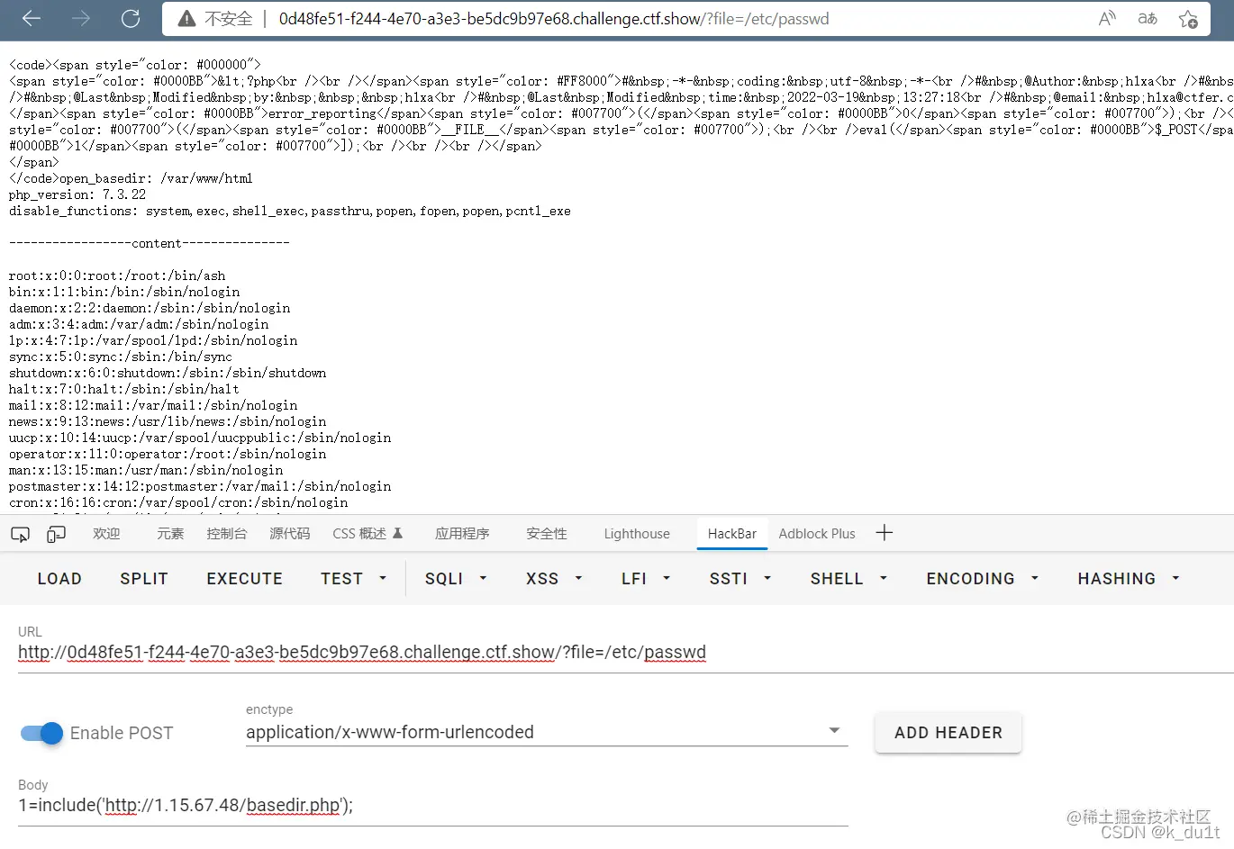
Task: Click the content separator heading text
Action: 150,243
